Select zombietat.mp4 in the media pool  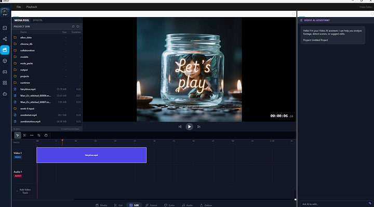click(28, 115)
